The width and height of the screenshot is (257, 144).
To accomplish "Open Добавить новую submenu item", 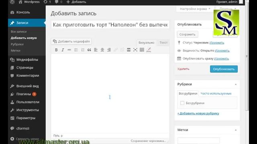I will (x=24, y=38).
